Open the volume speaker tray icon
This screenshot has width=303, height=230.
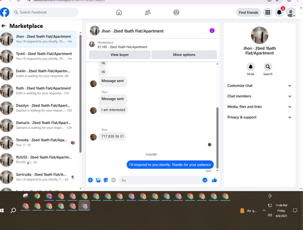tap(270, 215)
